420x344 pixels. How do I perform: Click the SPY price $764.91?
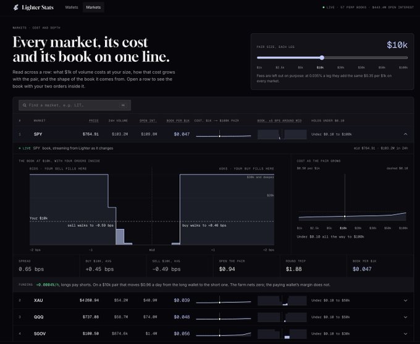[91, 134]
